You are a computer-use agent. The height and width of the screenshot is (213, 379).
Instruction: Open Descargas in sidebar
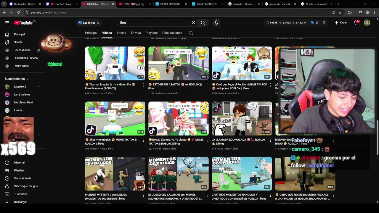coord(21,202)
